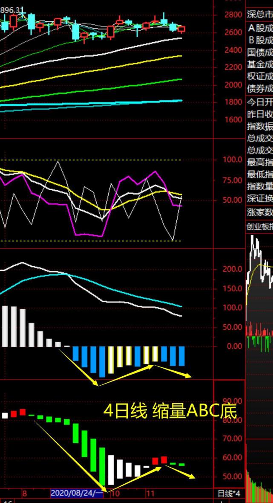Click the deepest blue MACD histogram bar
The width and height of the screenshot is (273, 503).
102,361
